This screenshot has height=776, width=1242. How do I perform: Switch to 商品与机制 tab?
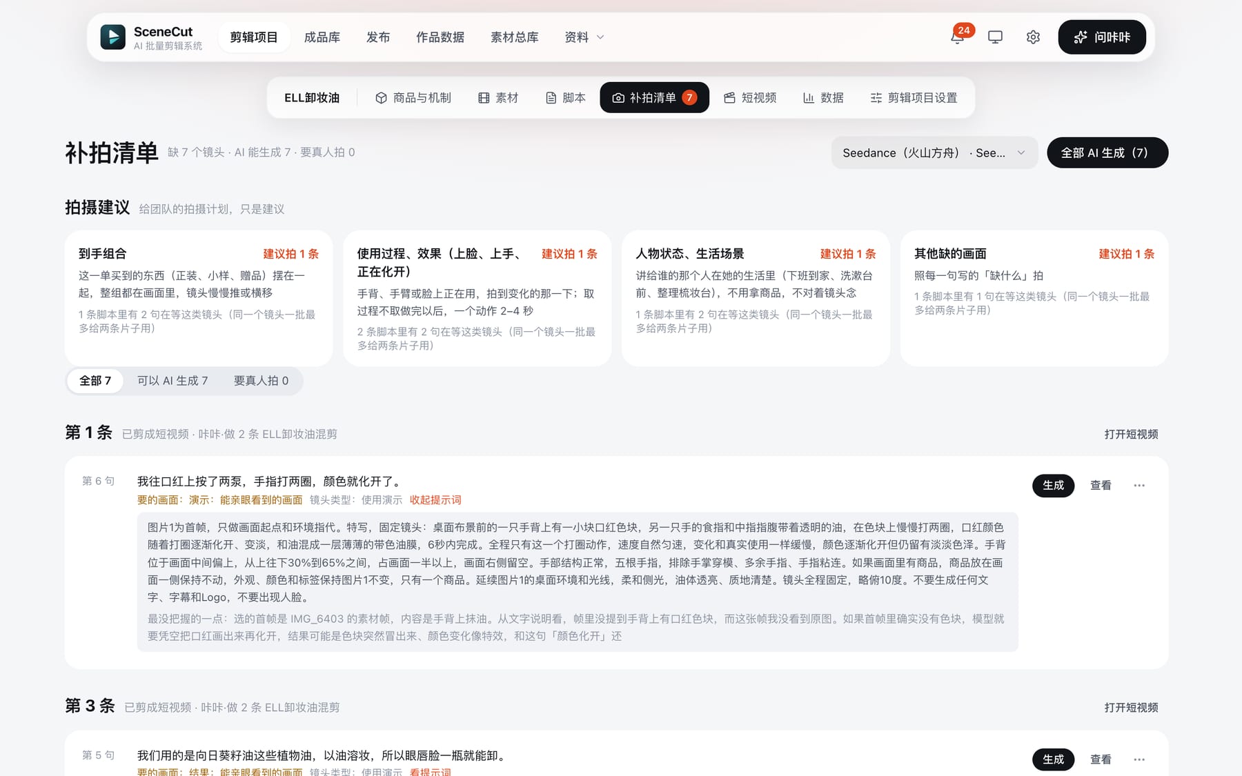tap(413, 98)
